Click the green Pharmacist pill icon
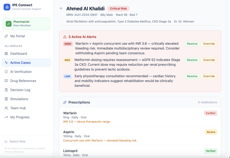 [x=9, y=24]
